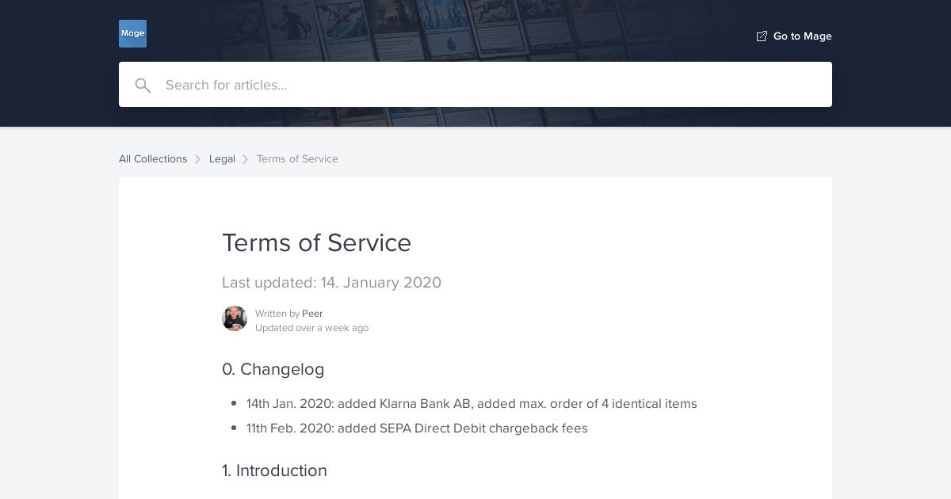This screenshot has height=499, width=951.
Task: Click the Mage logo icon
Action: [132, 33]
